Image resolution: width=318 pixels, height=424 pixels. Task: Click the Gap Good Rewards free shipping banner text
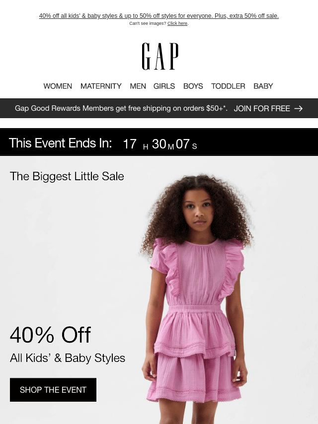click(x=121, y=108)
